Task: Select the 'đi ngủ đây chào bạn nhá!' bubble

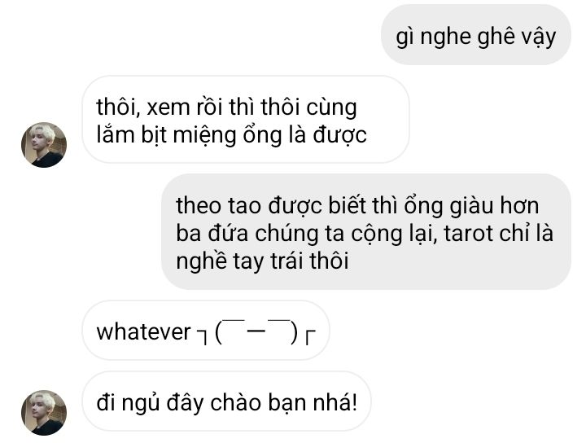Action: point(226,401)
